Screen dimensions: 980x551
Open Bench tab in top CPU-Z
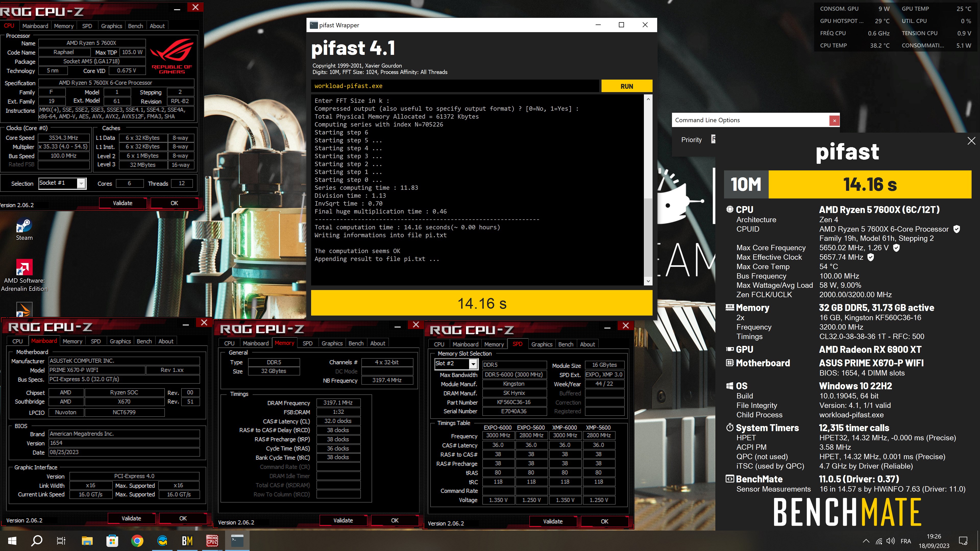(136, 26)
